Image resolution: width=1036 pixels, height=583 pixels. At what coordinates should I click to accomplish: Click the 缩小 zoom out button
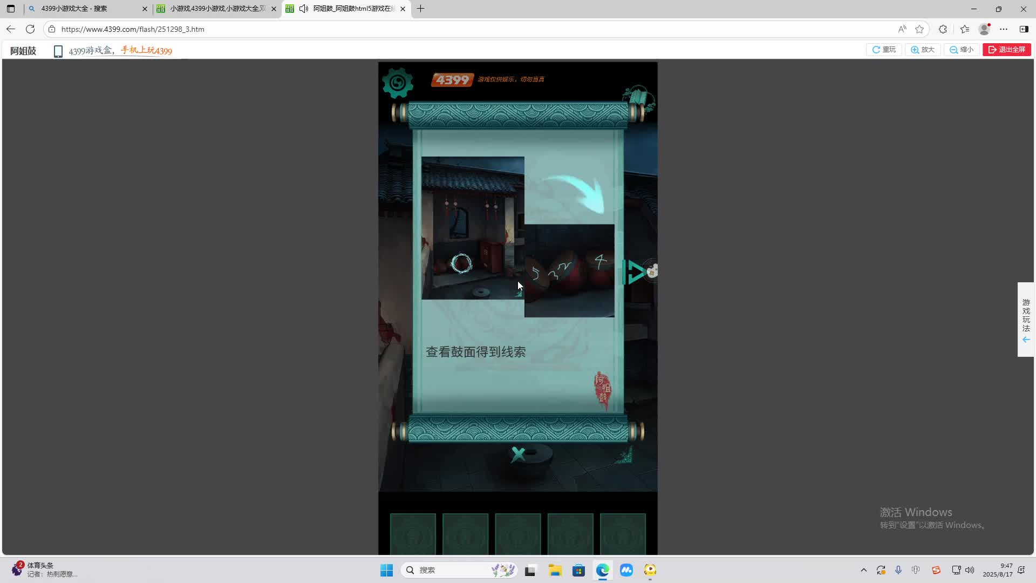pos(962,50)
